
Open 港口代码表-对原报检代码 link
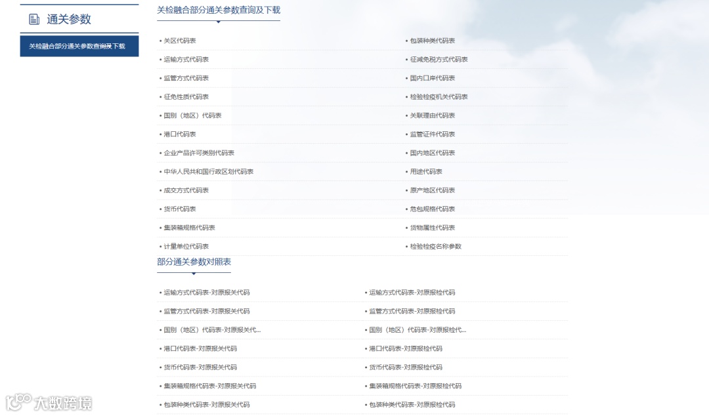pos(406,348)
